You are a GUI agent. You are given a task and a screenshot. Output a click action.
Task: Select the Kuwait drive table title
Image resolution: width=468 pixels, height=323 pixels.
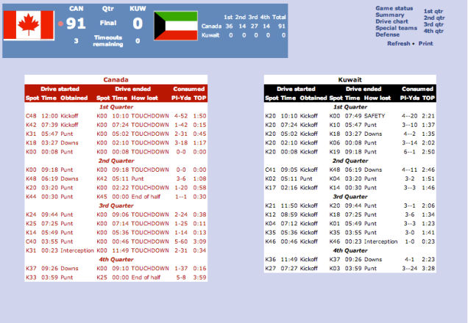(x=350, y=80)
